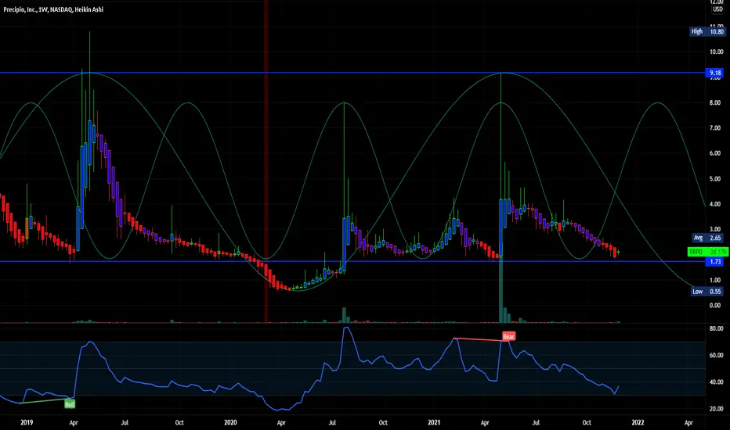The width and height of the screenshot is (730, 430).
Task: Click the chart title 'Precipio, Inc., 1W, NASDAQ, Heikin Ashi'
Action: coord(53,9)
